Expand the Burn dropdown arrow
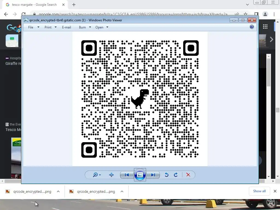This screenshot has width=280, height=210. [x=90, y=27]
